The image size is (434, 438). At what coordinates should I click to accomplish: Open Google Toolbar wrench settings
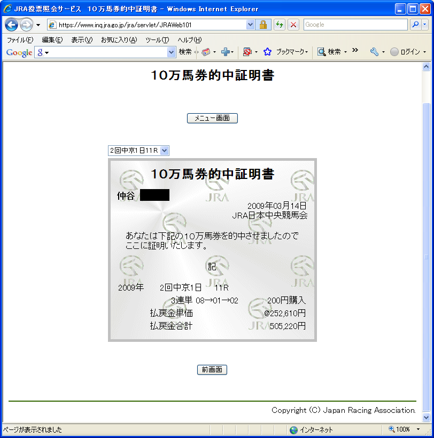pos(374,52)
